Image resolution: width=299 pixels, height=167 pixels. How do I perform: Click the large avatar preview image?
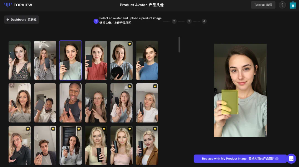click(240, 90)
